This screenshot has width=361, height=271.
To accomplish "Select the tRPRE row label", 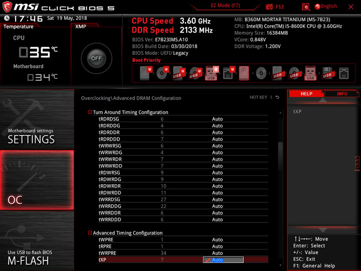I will 105,246.
